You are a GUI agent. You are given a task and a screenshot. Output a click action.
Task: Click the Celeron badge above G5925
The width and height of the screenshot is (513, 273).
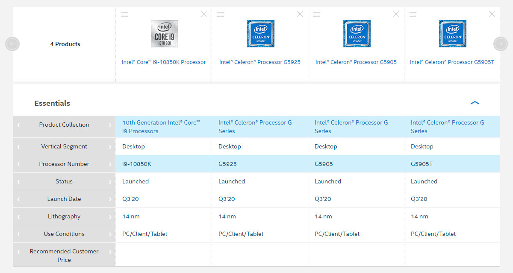[x=261, y=34]
